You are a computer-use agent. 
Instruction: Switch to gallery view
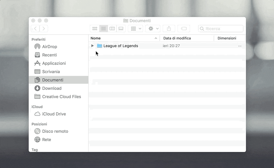coord(121,29)
